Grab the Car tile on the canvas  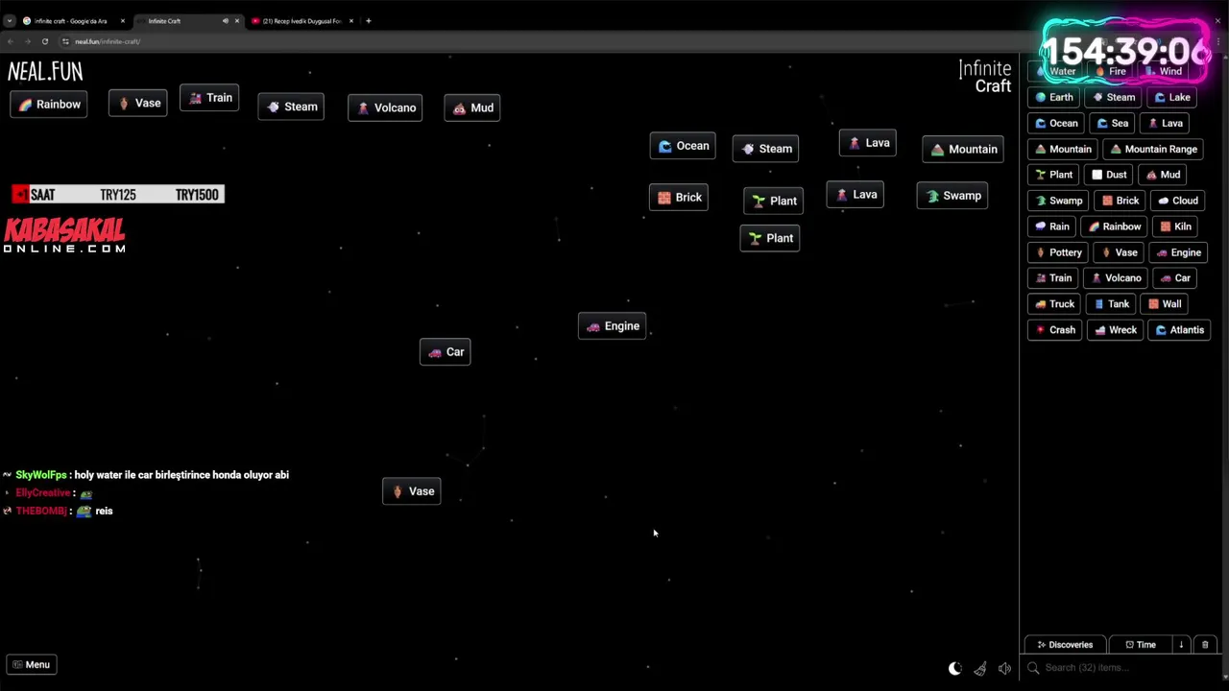[x=446, y=352]
